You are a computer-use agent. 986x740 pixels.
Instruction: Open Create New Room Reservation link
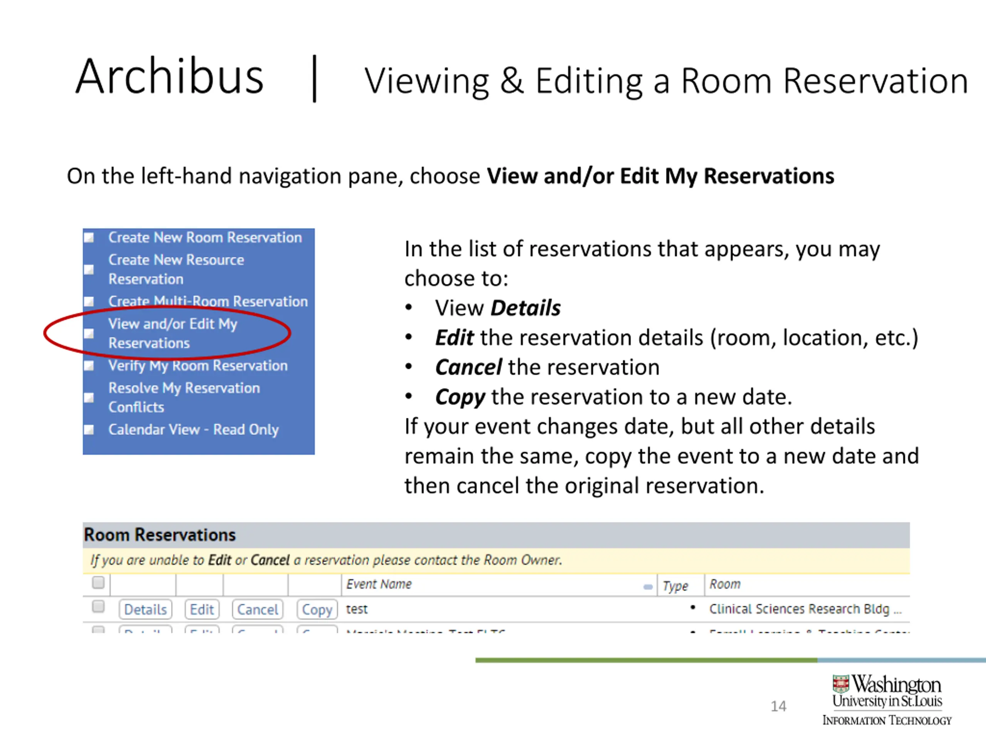205,237
